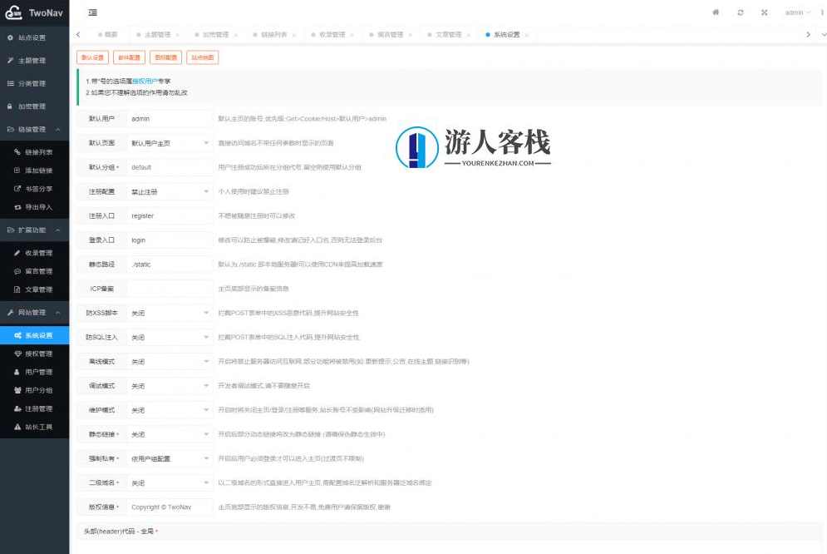Image resolution: width=827 pixels, height=554 pixels.
Task: Click the 站点地图 button
Action: click(x=201, y=57)
